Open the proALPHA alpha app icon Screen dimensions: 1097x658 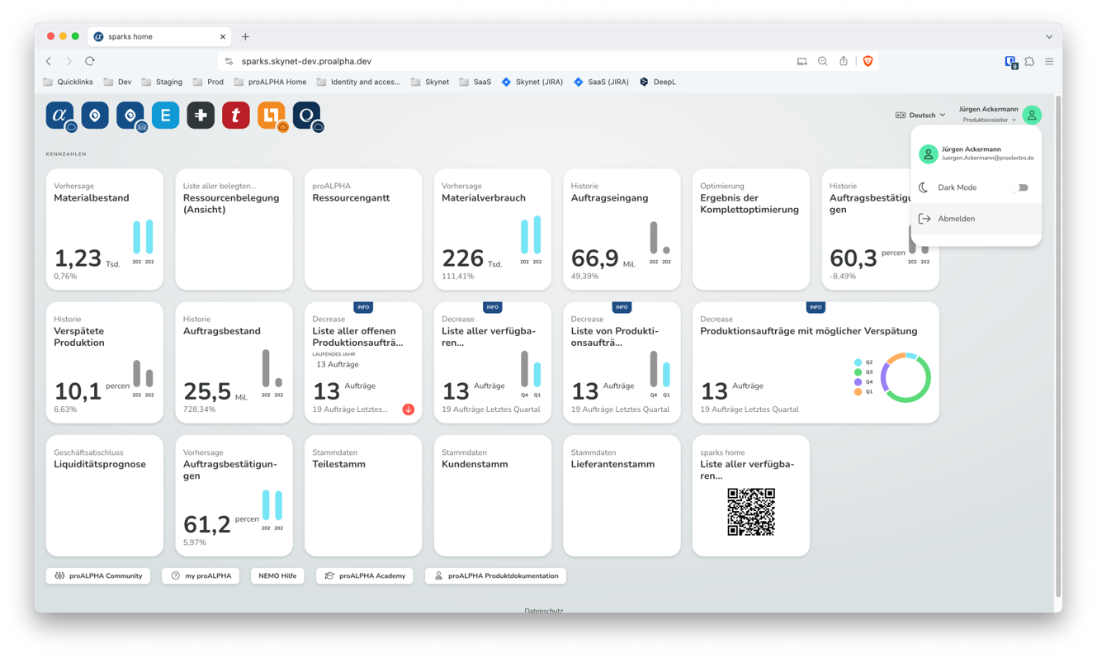click(x=59, y=116)
